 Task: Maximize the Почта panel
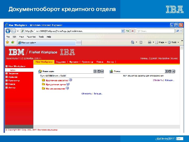170,71
